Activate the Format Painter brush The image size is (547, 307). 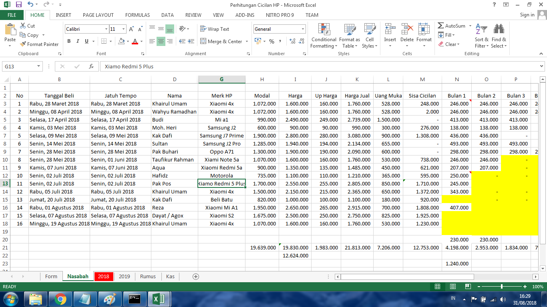[23, 44]
